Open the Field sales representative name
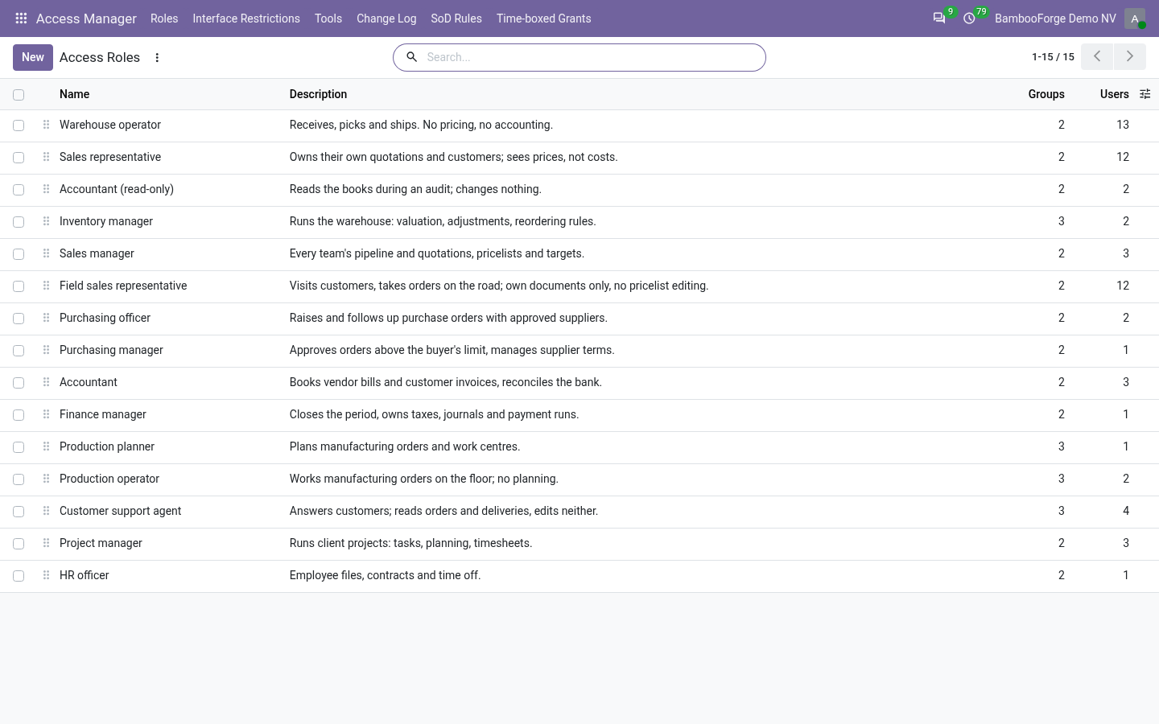 pos(123,286)
